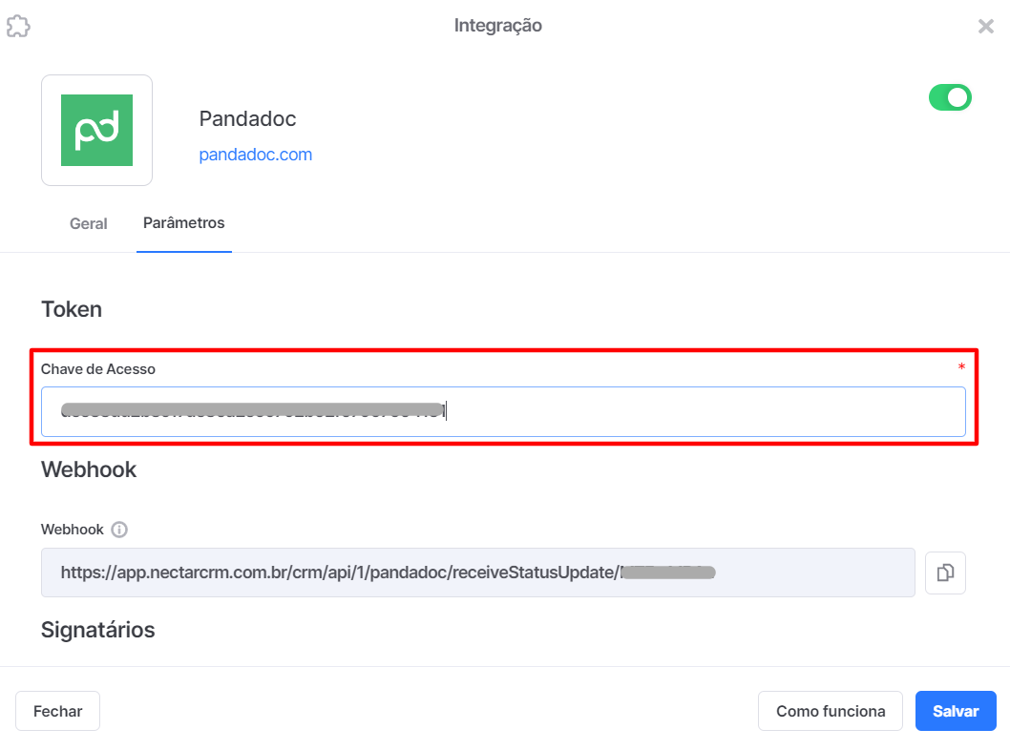Click the Signatários section heading
1010x750 pixels.
pos(98,630)
